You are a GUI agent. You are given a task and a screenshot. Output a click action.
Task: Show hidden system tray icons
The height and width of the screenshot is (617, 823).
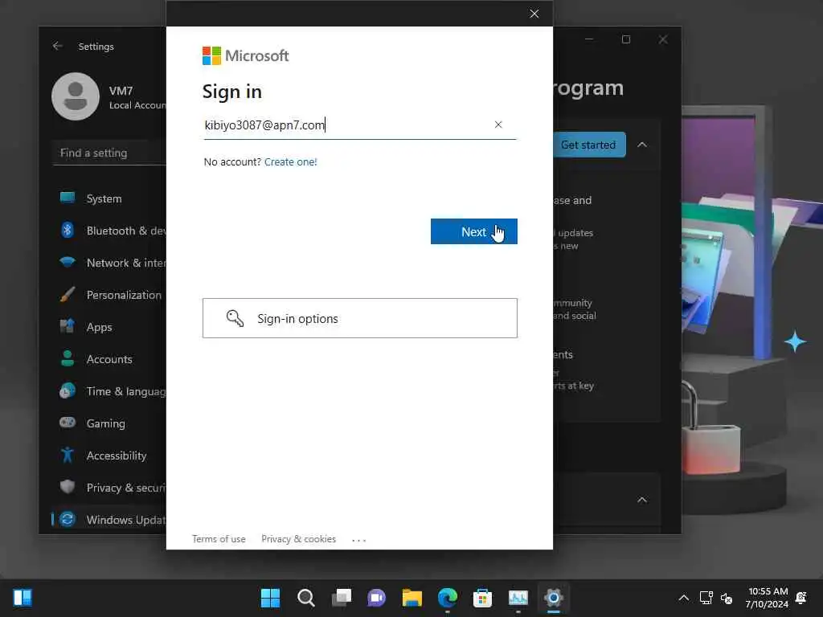point(683,598)
